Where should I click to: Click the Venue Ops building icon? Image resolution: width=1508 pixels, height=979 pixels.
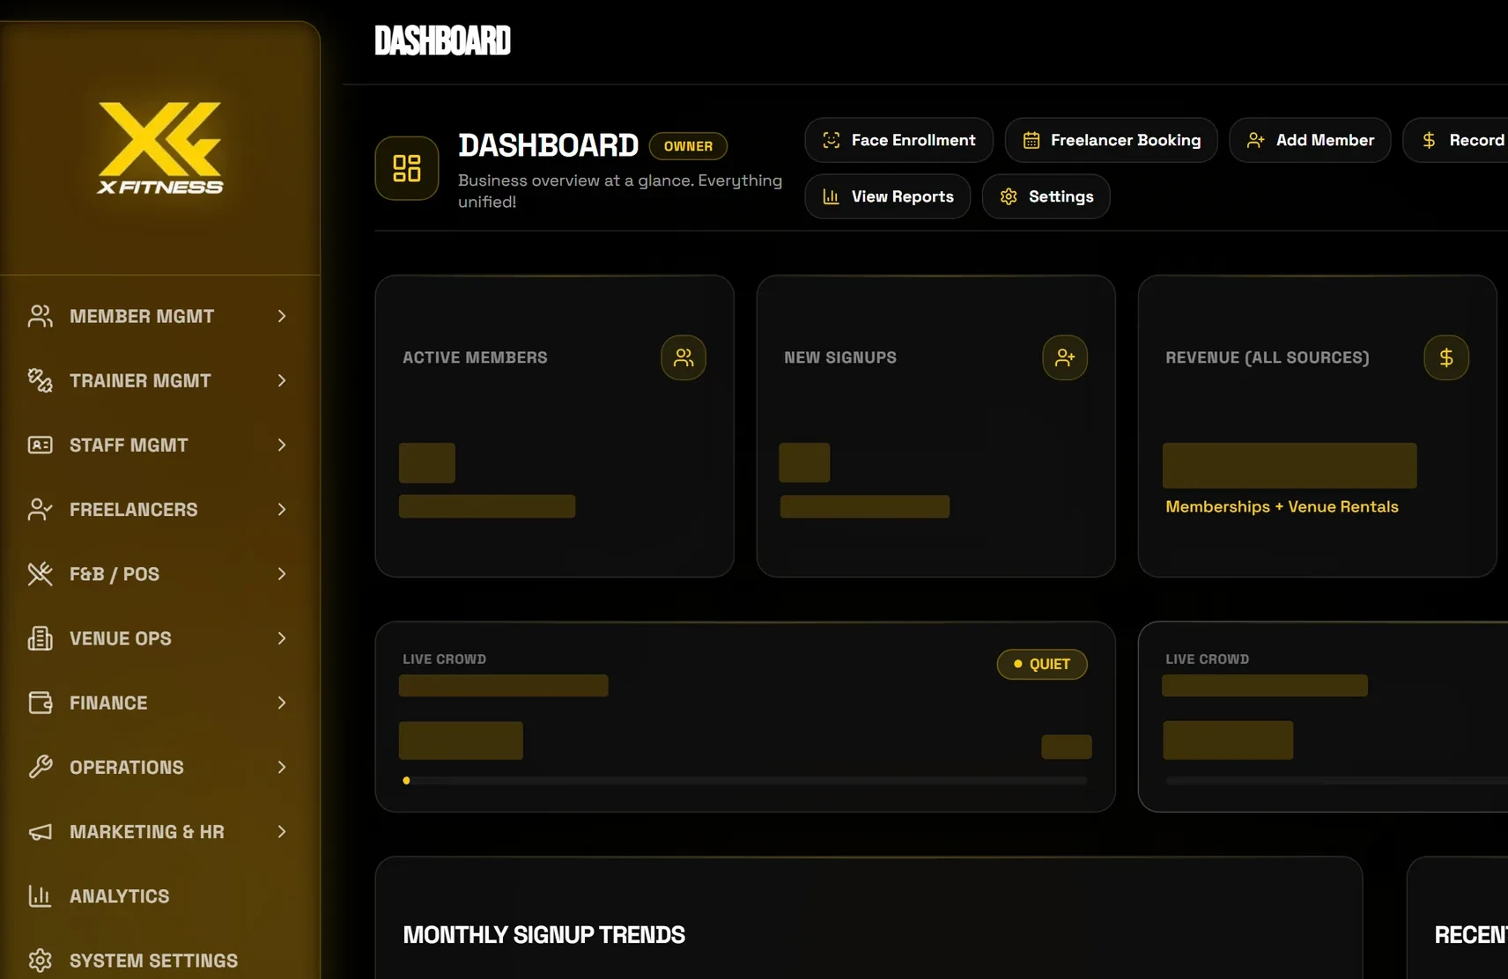coord(40,638)
